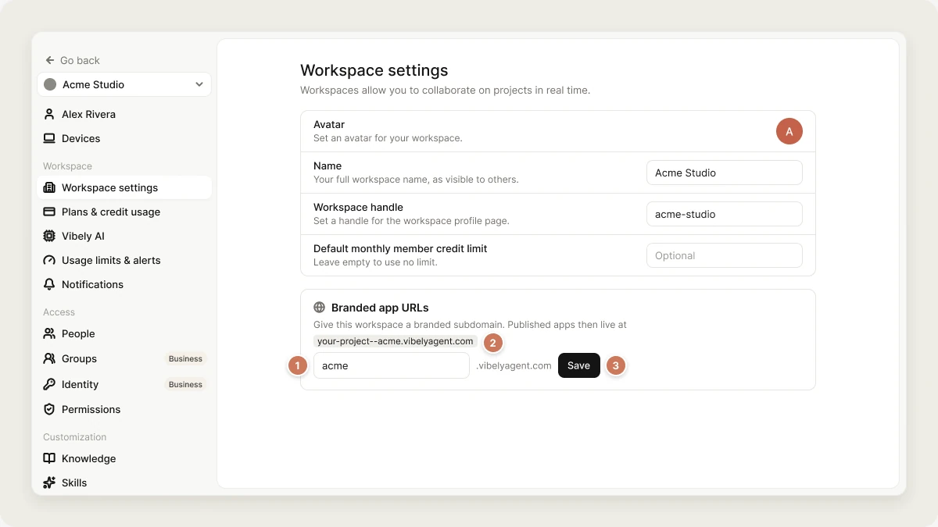This screenshot has height=527, width=938.
Task: Open the Acme Studio workspace dropdown chevron
Action: tap(199, 84)
